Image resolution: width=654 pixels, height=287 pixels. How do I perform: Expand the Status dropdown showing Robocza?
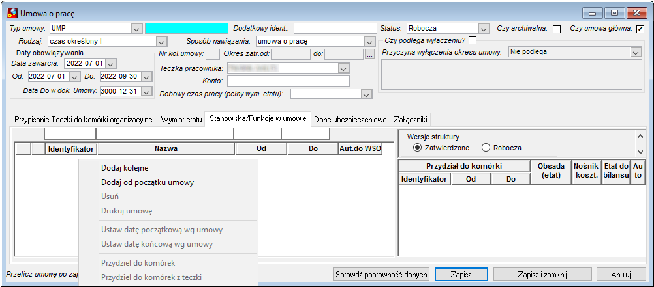484,29
